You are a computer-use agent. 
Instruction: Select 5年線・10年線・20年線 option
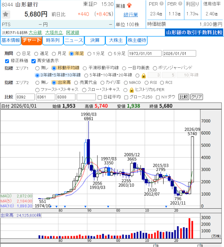(x=86, y=76)
